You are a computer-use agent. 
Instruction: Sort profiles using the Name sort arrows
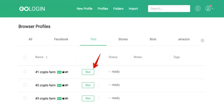(x=46, y=57)
